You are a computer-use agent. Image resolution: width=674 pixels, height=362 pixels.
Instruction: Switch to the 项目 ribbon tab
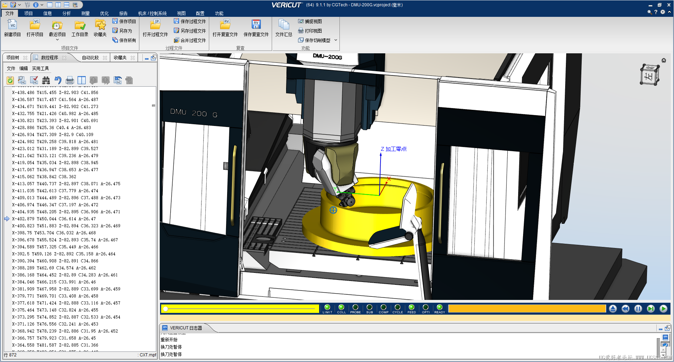point(28,13)
